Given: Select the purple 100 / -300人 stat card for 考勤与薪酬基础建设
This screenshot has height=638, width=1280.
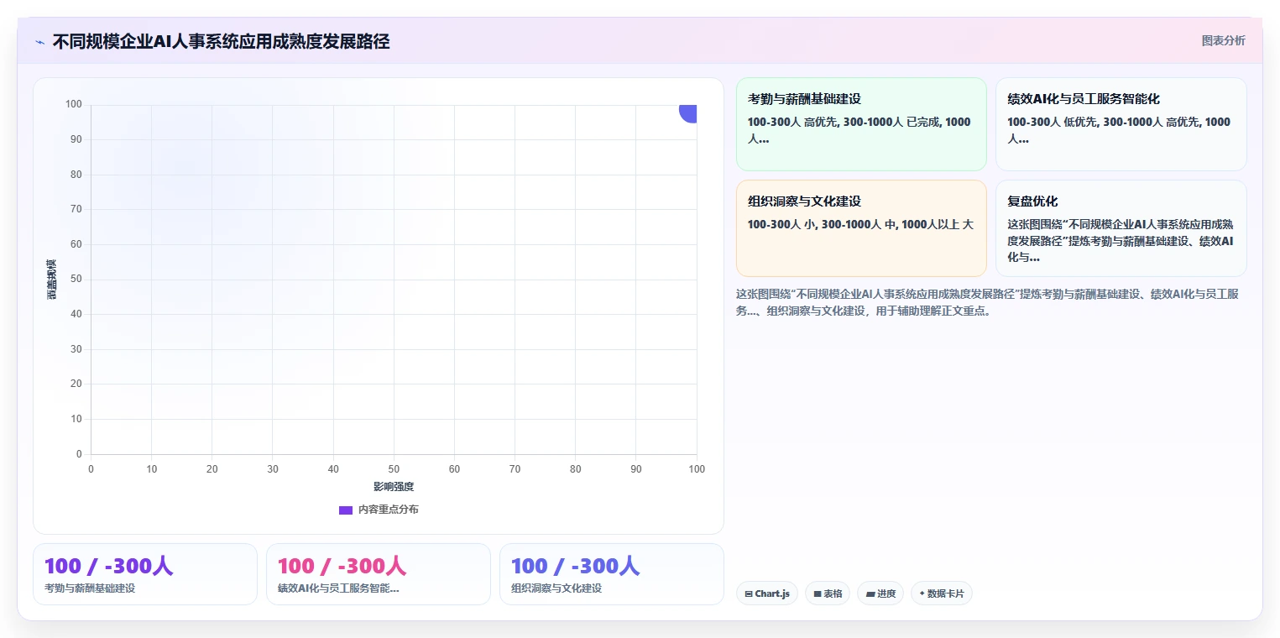Looking at the screenshot, I should tap(145, 574).
